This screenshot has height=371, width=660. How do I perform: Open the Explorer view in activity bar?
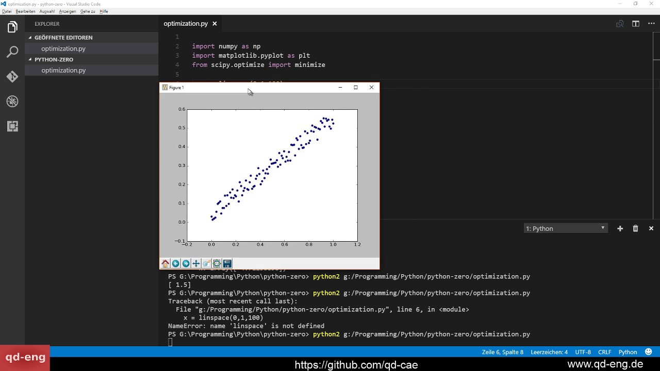point(12,27)
